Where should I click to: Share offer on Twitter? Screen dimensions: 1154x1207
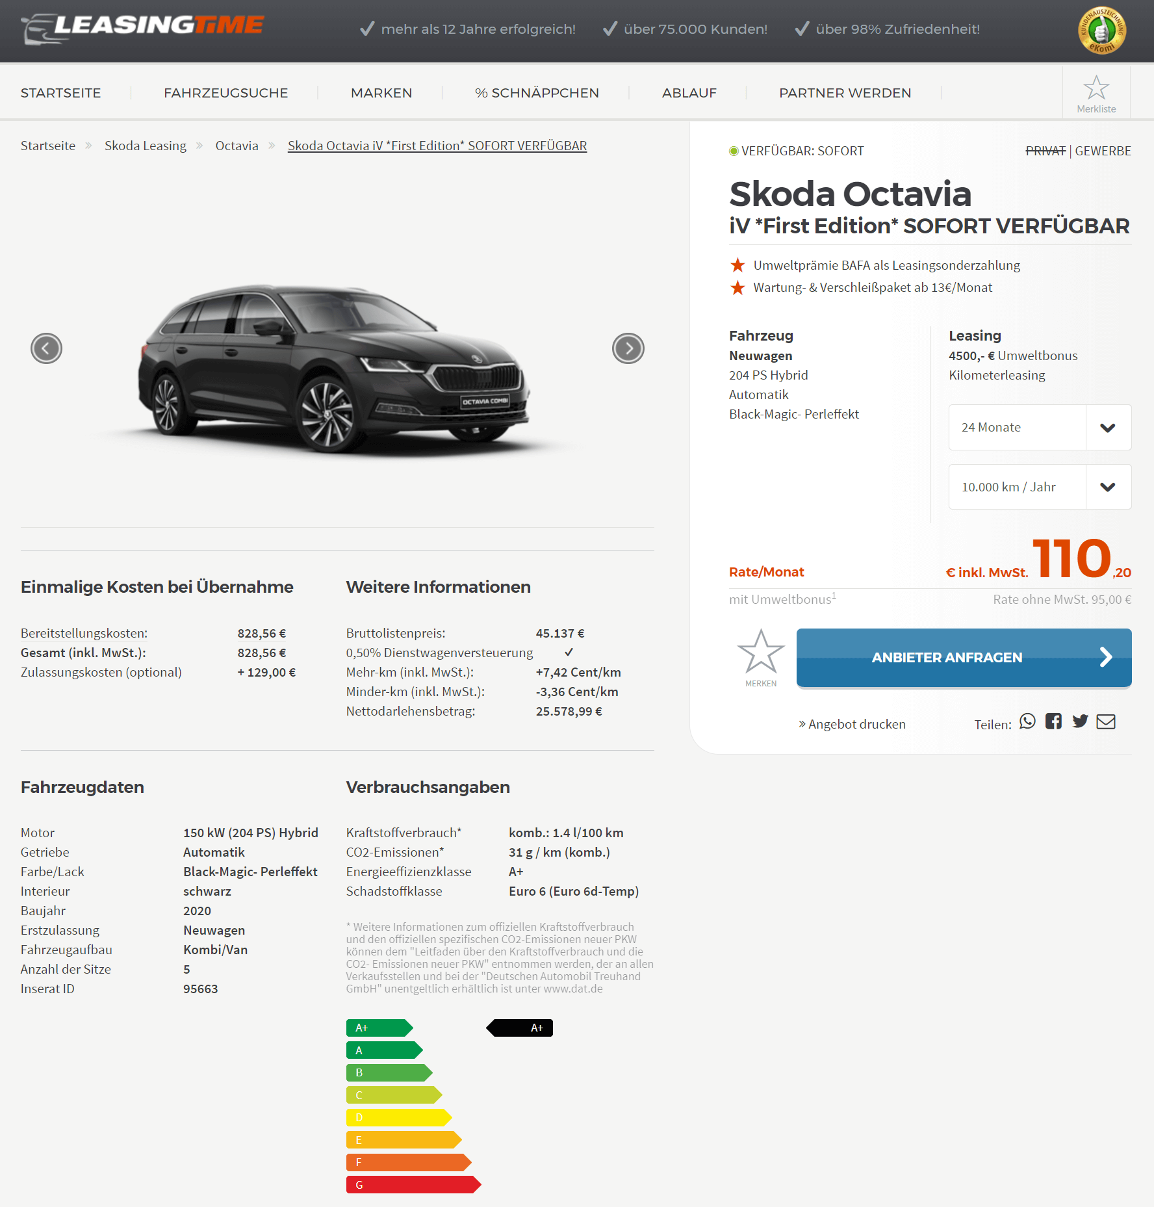coord(1080,721)
